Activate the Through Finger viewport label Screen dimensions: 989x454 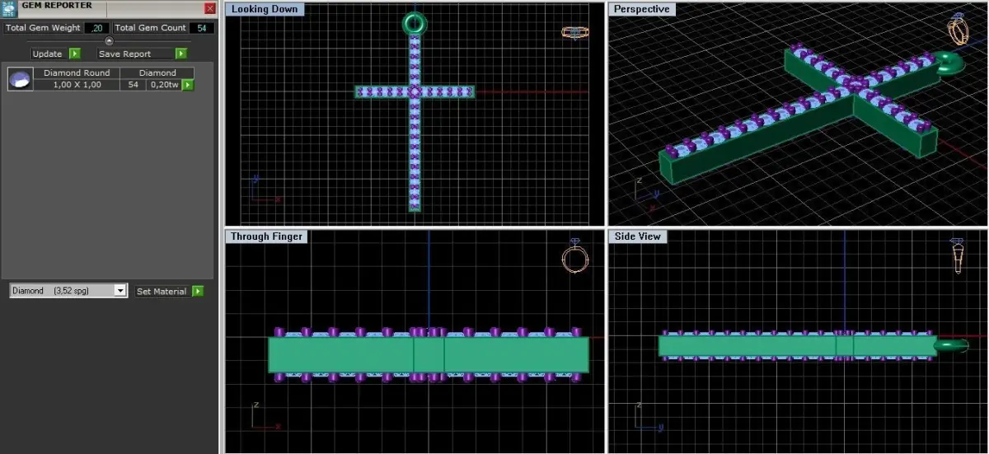pos(266,236)
